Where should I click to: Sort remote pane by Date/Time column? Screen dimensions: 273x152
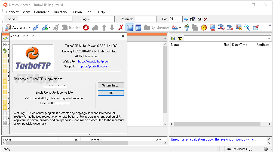pyautogui.click(x=243, y=45)
